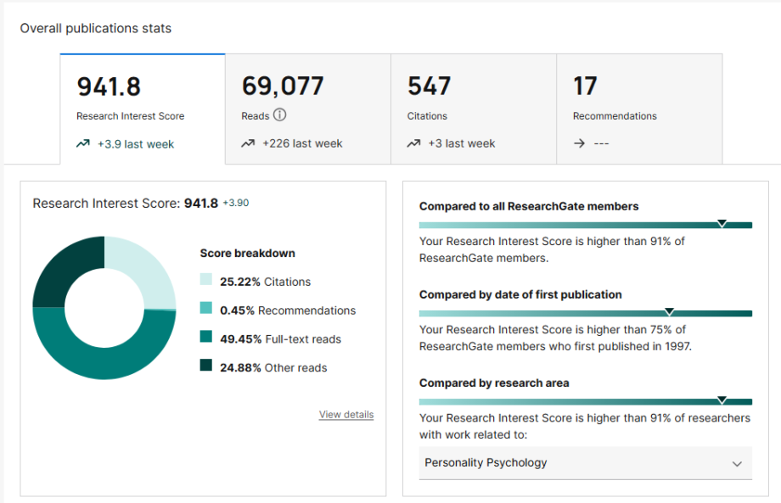
Task: Open the View details link
Action: 346,415
